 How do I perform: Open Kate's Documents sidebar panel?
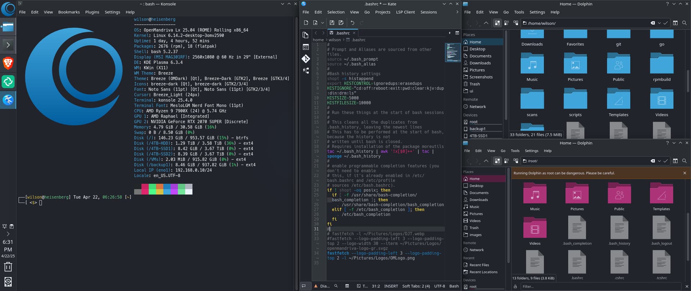point(306,35)
